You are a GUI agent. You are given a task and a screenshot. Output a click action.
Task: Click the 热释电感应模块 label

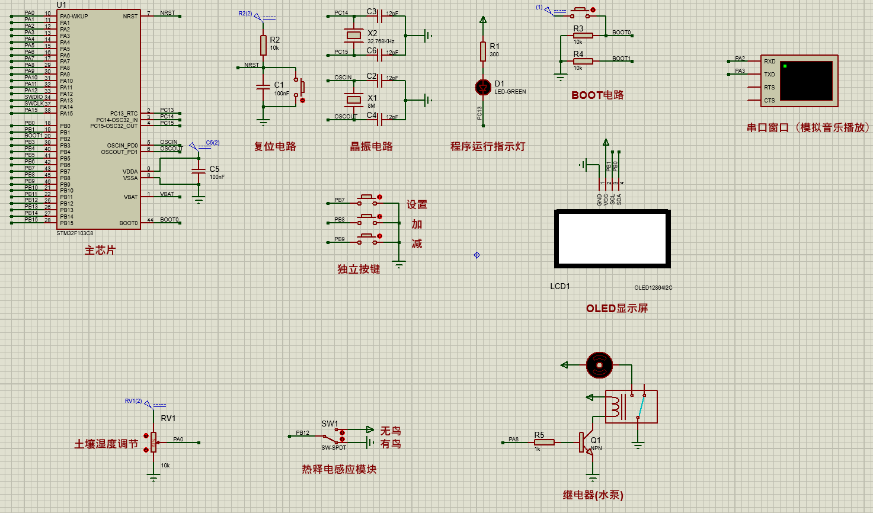[339, 469]
